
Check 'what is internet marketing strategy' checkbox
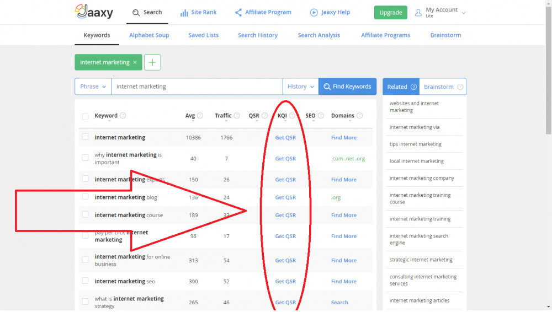click(x=85, y=302)
